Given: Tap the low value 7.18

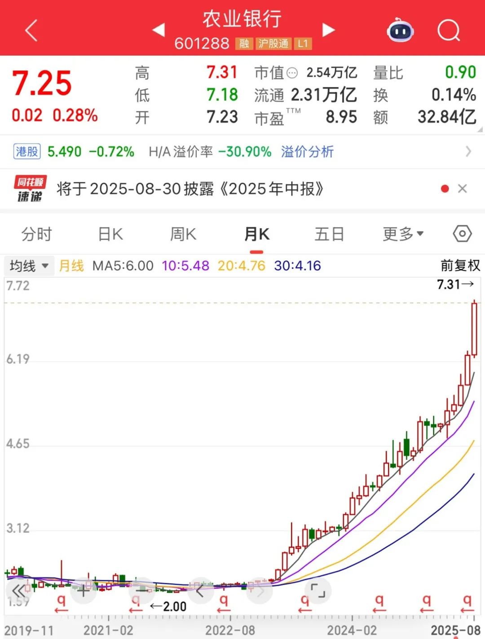Looking at the screenshot, I should (222, 95).
